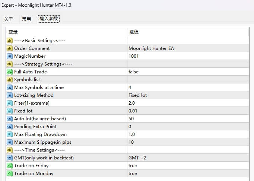Viewport: 254px width, 181px height.
Task: Select the GMT(only work in backtest) label
Action: click(x=44, y=158)
